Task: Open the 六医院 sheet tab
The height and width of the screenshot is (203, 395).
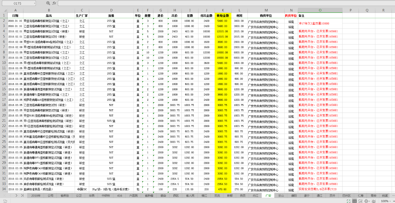Action: [133, 196]
